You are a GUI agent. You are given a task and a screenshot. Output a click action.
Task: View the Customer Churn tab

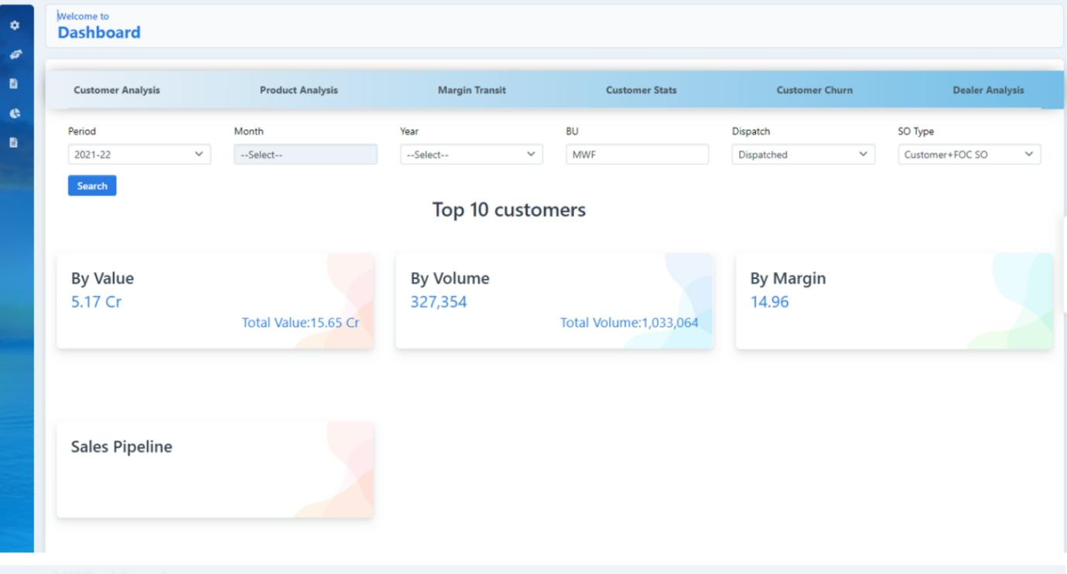[815, 90]
